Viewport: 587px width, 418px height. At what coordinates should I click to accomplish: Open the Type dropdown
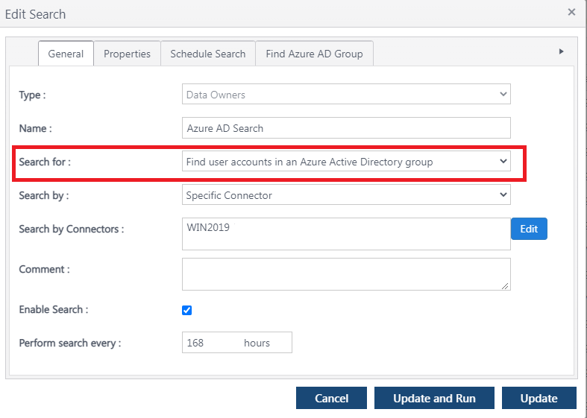tap(346, 95)
